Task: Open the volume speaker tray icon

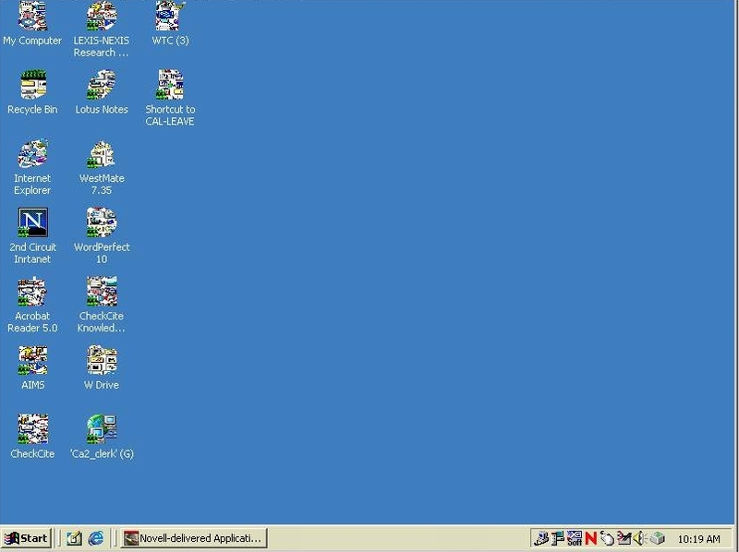Action: pos(638,538)
